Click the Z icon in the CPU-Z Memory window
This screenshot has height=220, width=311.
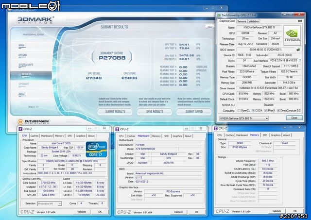(215, 128)
